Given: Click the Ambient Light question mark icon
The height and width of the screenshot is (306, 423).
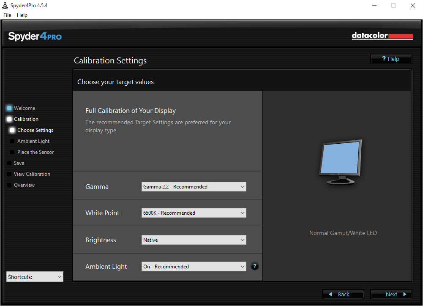Looking at the screenshot, I should (255, 266).
